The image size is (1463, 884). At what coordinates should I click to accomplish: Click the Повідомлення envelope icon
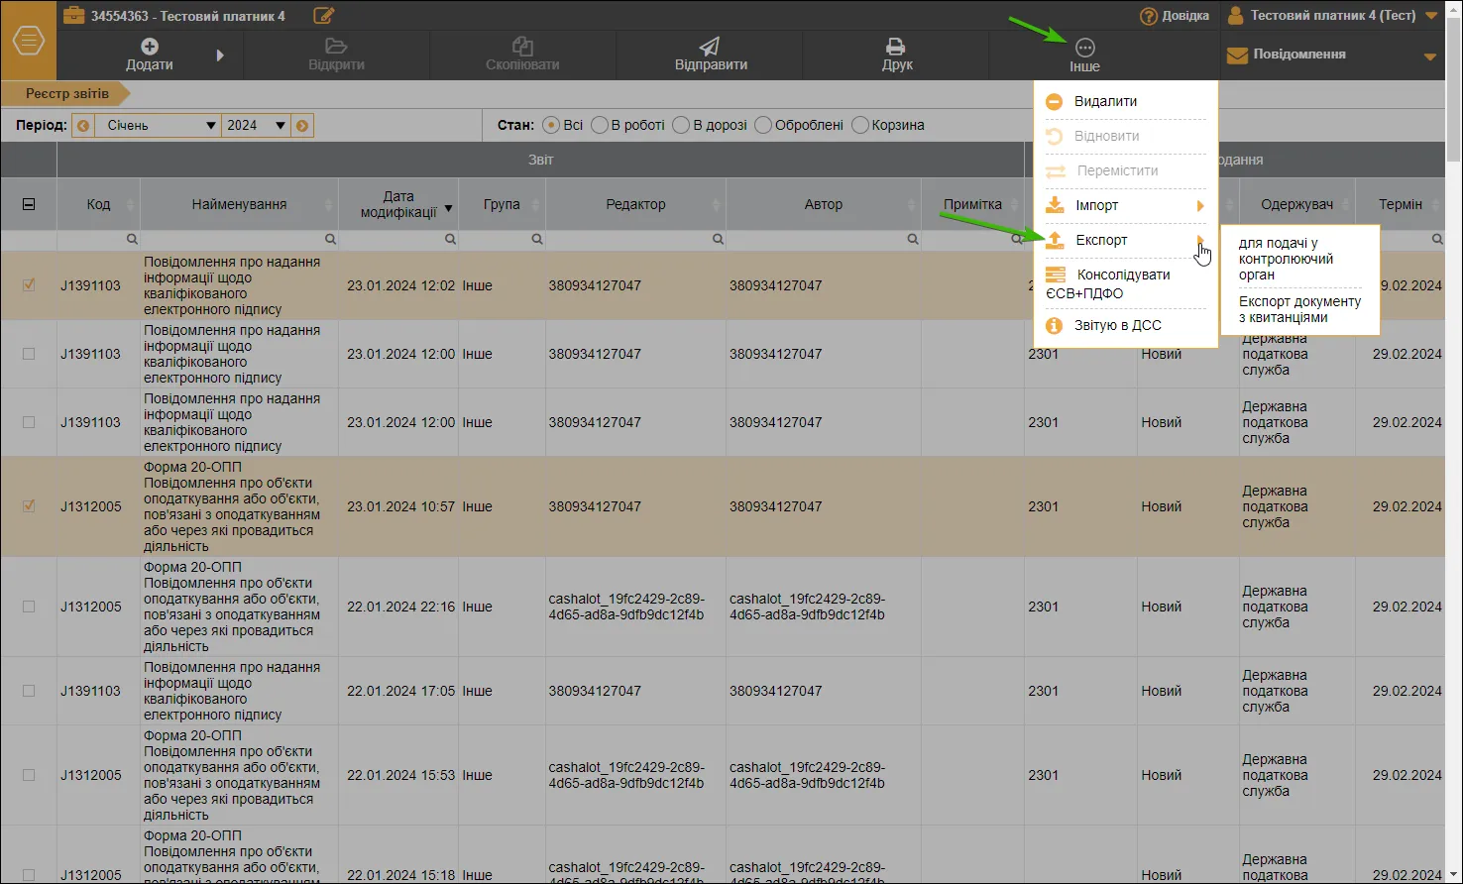[x=1237, y=55]
